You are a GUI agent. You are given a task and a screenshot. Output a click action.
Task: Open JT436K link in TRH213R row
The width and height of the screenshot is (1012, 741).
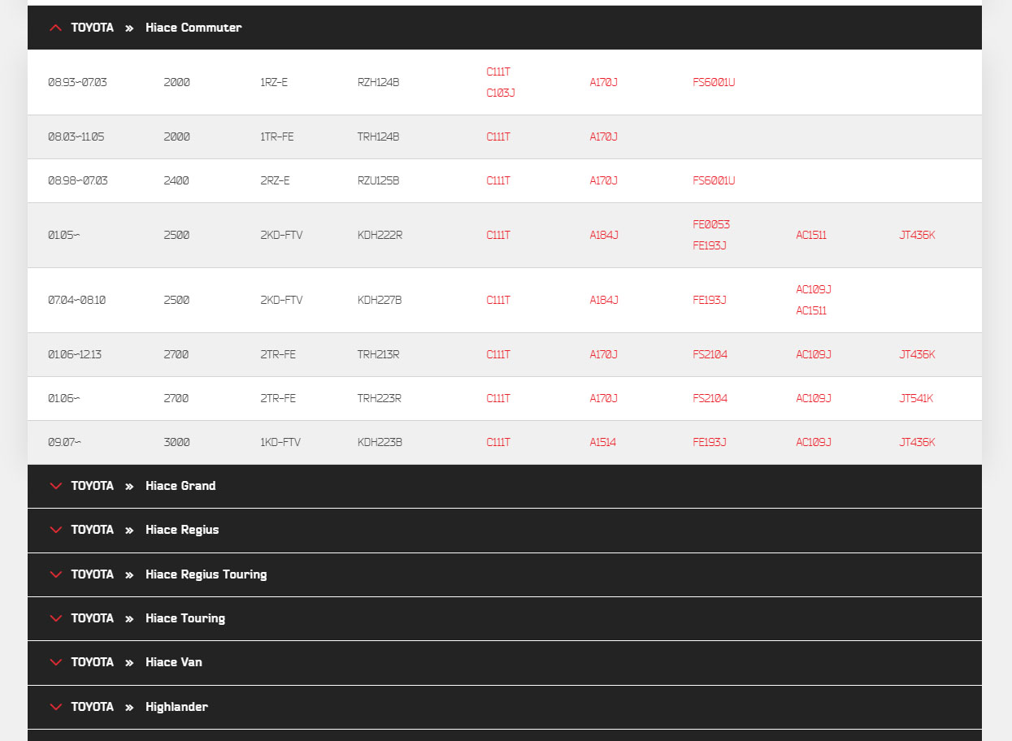[x=917, y=354]
